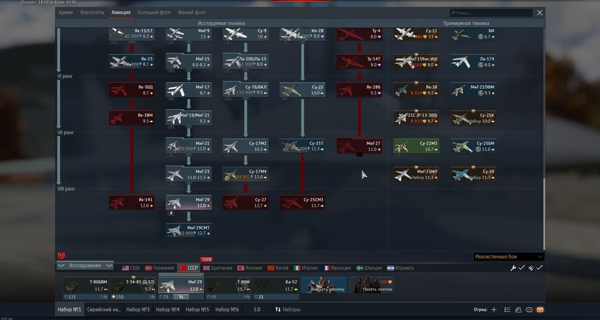Image resolution: width=600 pixels, height=320 pixels.
Task: Open the squad list icon
Action: click(x=507, y=310)
